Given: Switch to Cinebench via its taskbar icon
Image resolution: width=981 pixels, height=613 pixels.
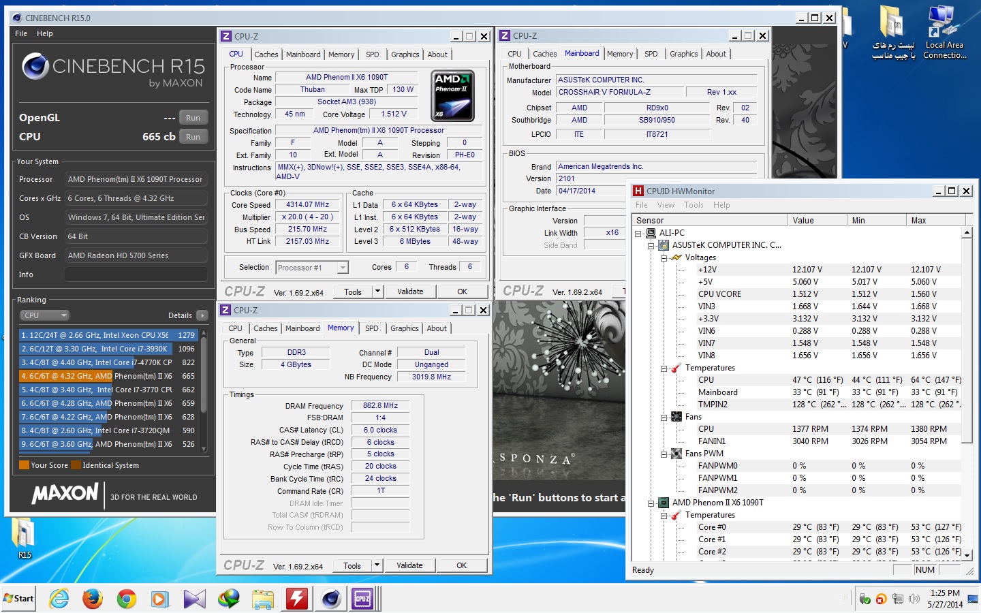Looking at the screenshot, I should coord(331,599).
